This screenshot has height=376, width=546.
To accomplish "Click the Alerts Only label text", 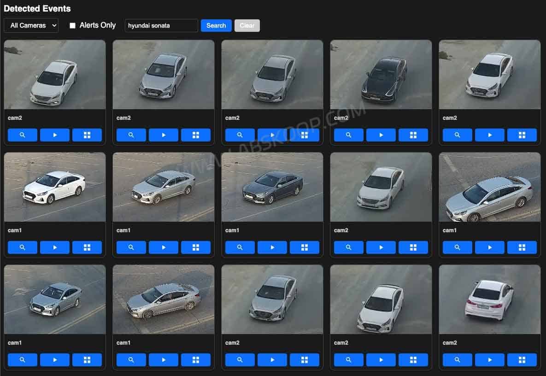I will click(x=98, y=25).
